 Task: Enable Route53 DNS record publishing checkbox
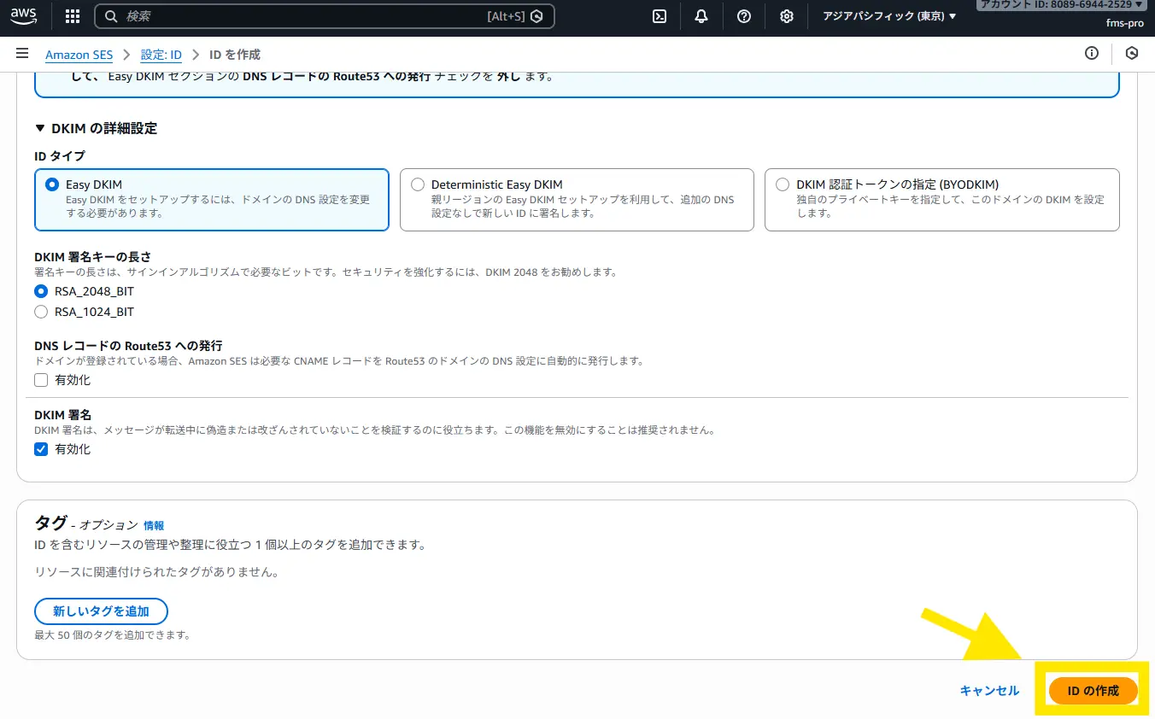pyautogui.click(x=41, y=380)
